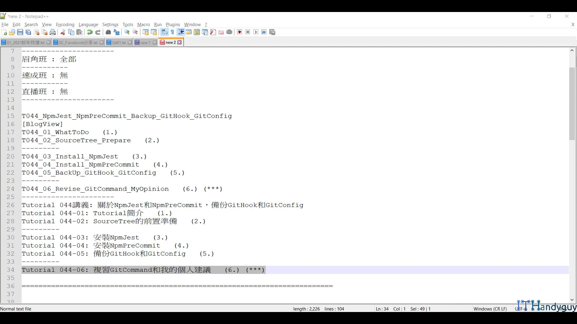This screenshot has height=324, width=577.
Task: Open the Plugins menu
Action: [x=173, y=25]
